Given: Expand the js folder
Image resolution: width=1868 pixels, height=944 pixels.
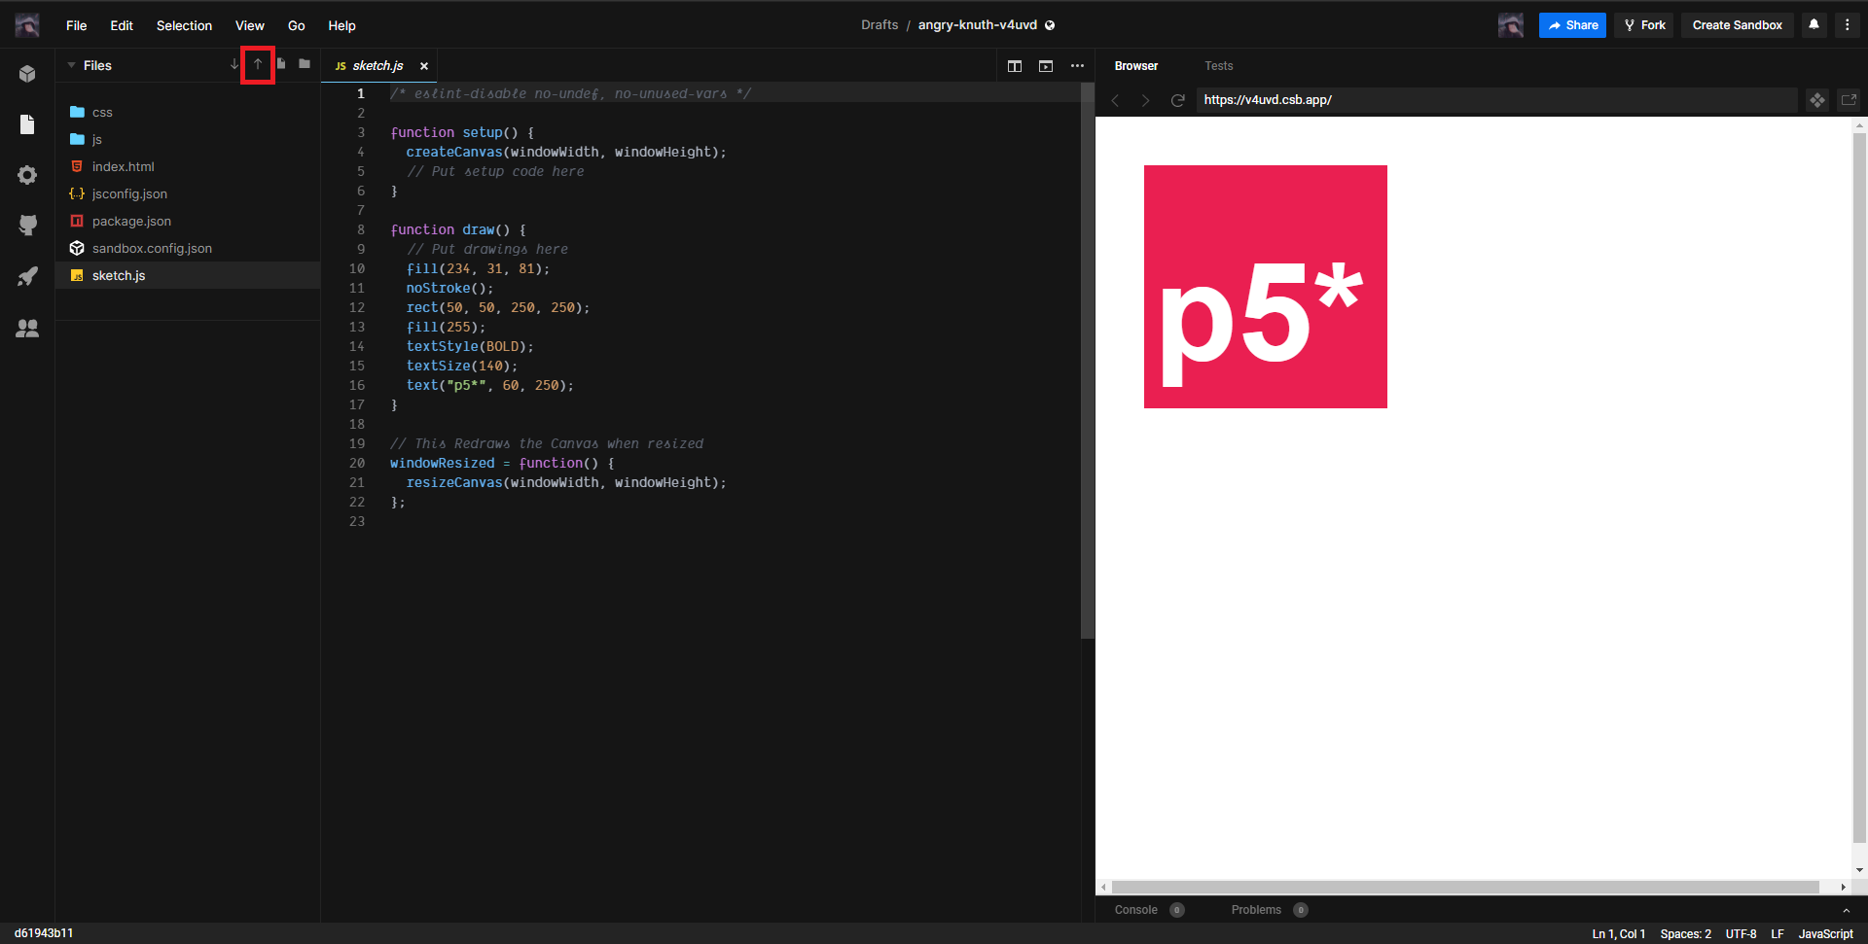Looking at the screenshot, I should 188,140.
